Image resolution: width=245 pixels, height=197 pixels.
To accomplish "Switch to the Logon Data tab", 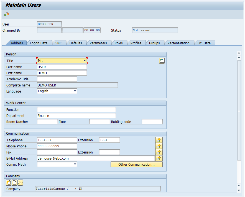I will pos(39,43).
